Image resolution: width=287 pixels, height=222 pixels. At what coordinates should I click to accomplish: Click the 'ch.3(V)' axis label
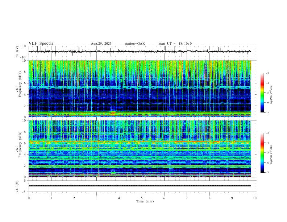17,186
